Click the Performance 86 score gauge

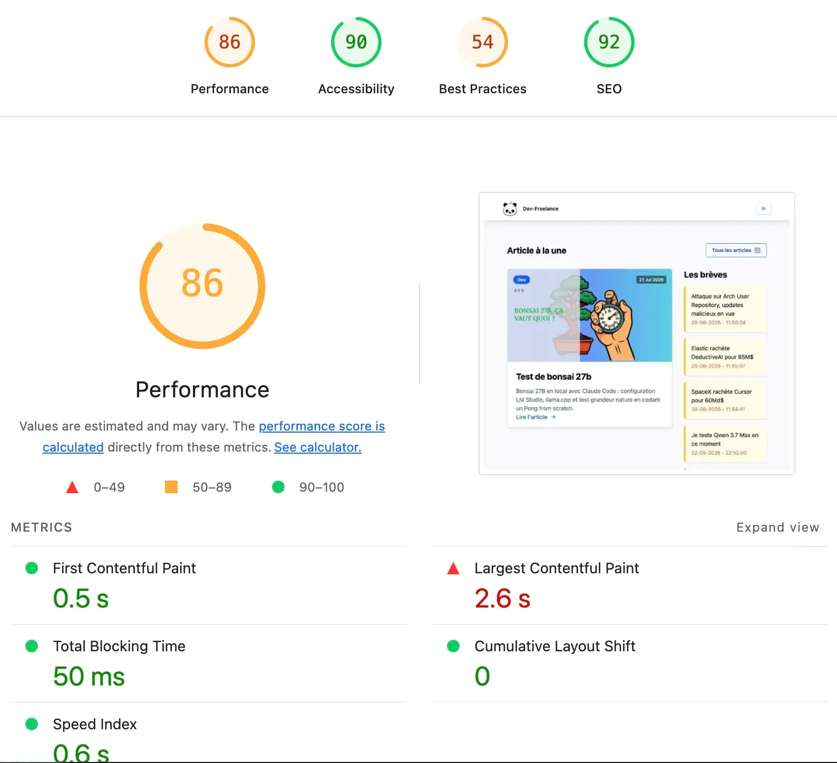(x=230, y=42)
